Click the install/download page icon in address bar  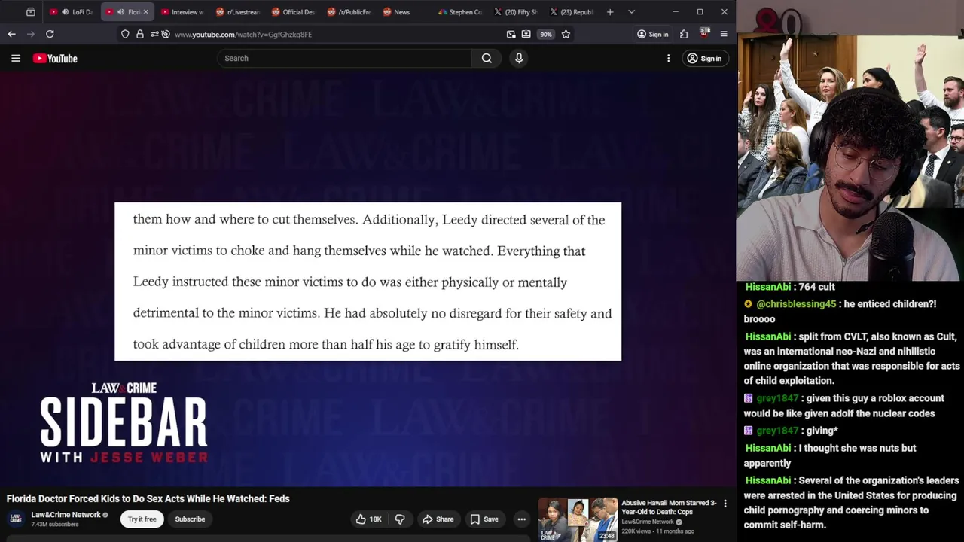click(x=526, y=34)
